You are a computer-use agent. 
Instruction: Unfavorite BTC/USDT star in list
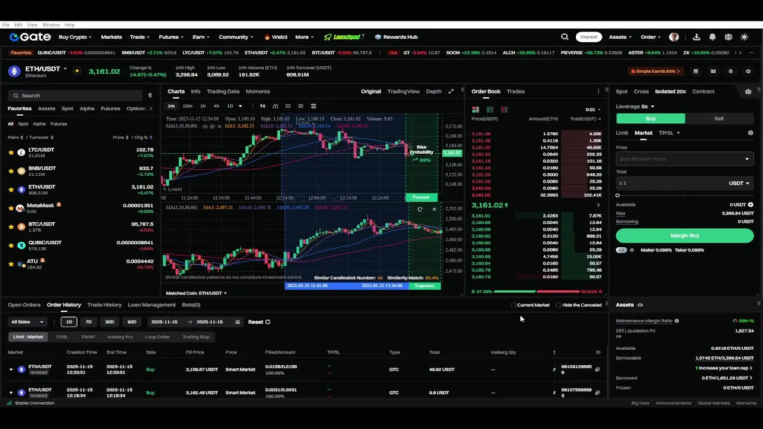coord(11,226)
